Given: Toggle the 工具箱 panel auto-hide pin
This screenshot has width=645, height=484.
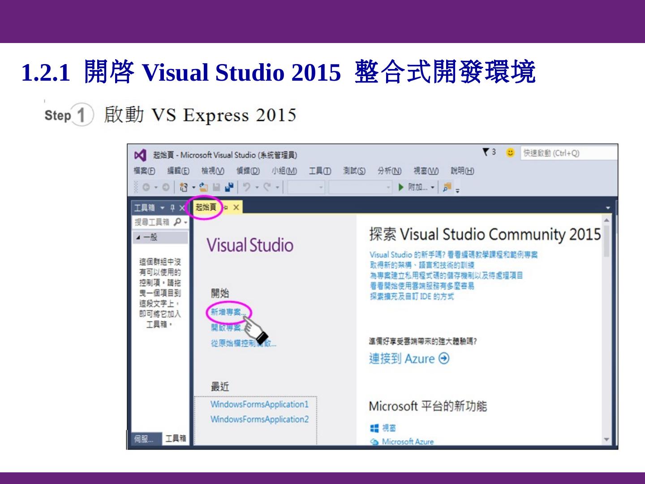Looking at the screenshot, I should click(172, 208).
